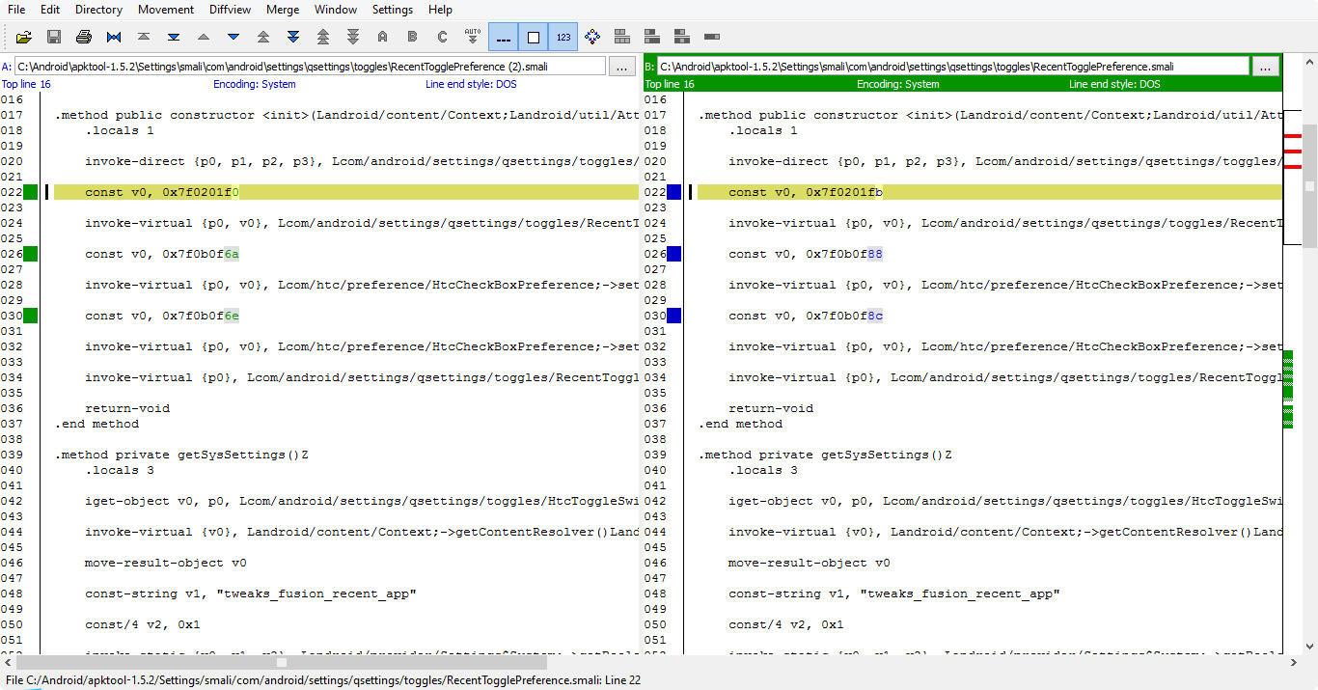Open the Window menu
The image size is (1318, 690).
[x=336, y=10]
